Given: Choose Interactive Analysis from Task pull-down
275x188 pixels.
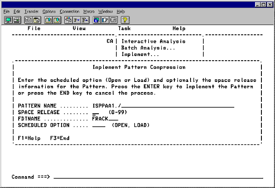Looking at the screenshot, I should [154, 42].
